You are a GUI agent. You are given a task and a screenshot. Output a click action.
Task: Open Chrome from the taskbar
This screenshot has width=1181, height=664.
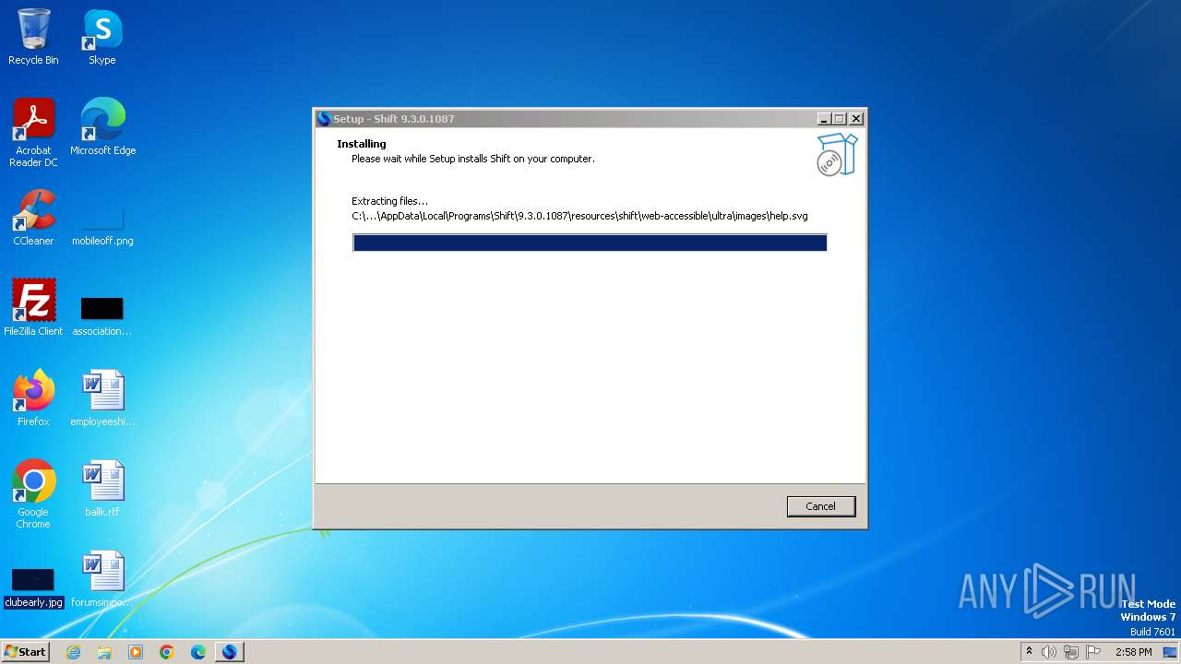(167, 652)
